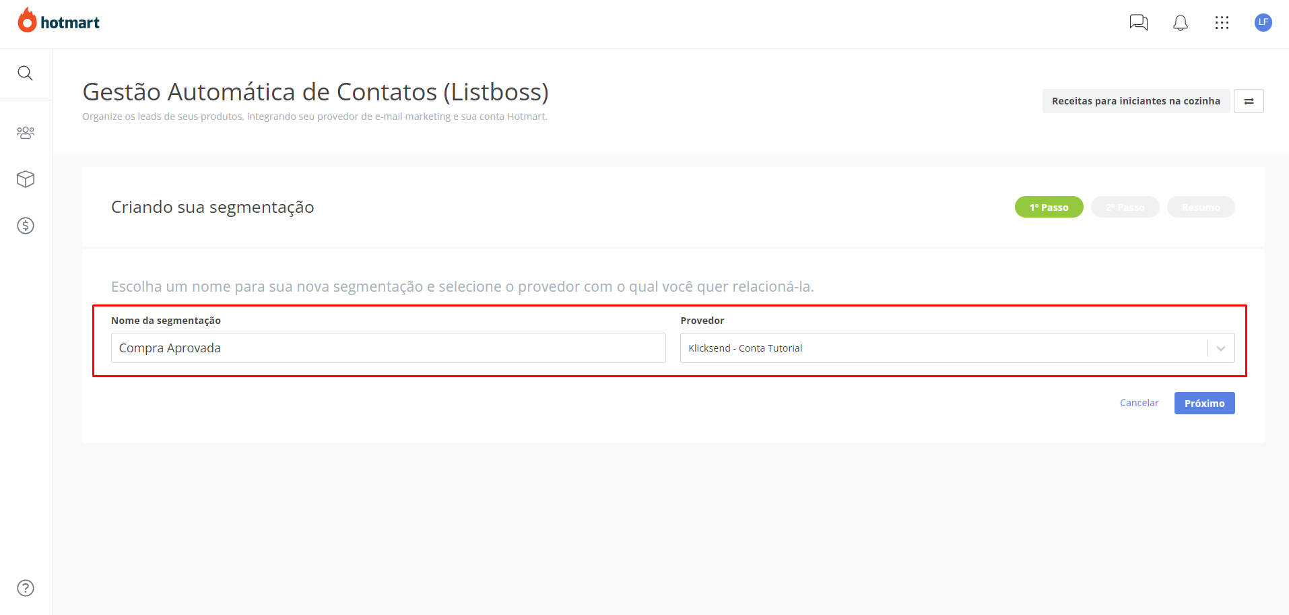The width and height of the screenshot is (1289, 615).
Task: Click Receitas para iniciantes na cozinha selector
Action: click(1136, 101)
